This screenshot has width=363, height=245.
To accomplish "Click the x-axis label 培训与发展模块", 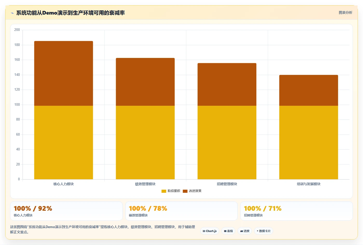I will point(309,184).
